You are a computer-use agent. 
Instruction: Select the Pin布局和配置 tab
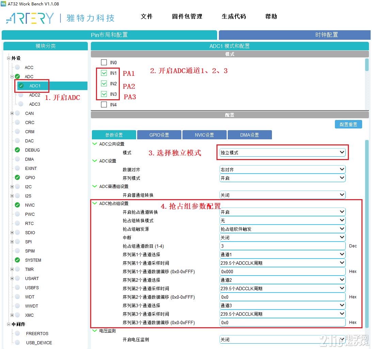(x=109, y=35)
